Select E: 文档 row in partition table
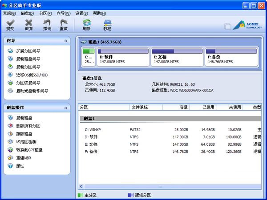 [170, 144]
